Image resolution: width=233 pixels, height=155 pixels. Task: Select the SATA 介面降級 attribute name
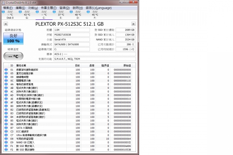coord(24,128)
